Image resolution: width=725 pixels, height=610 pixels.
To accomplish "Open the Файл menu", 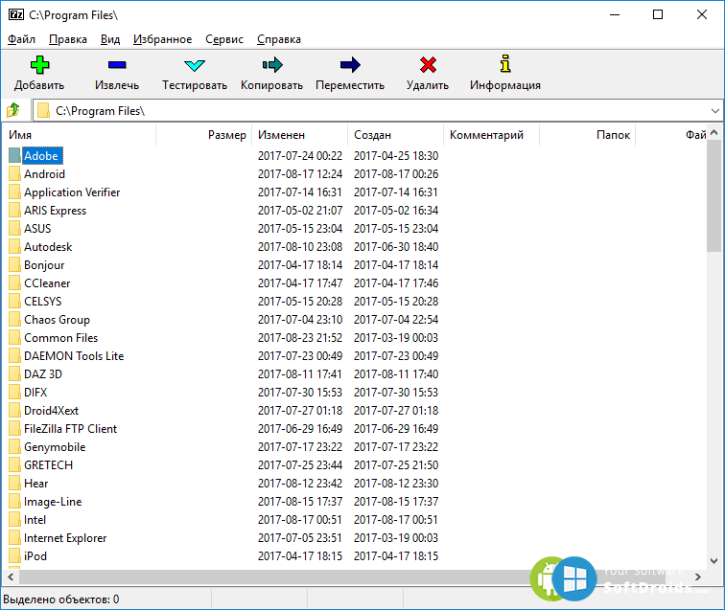I will click(21, 39).
